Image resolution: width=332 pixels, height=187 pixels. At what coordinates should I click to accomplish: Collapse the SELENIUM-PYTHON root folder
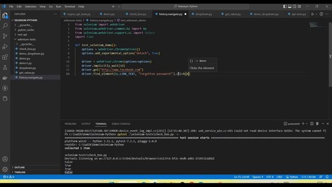[25, 20]
